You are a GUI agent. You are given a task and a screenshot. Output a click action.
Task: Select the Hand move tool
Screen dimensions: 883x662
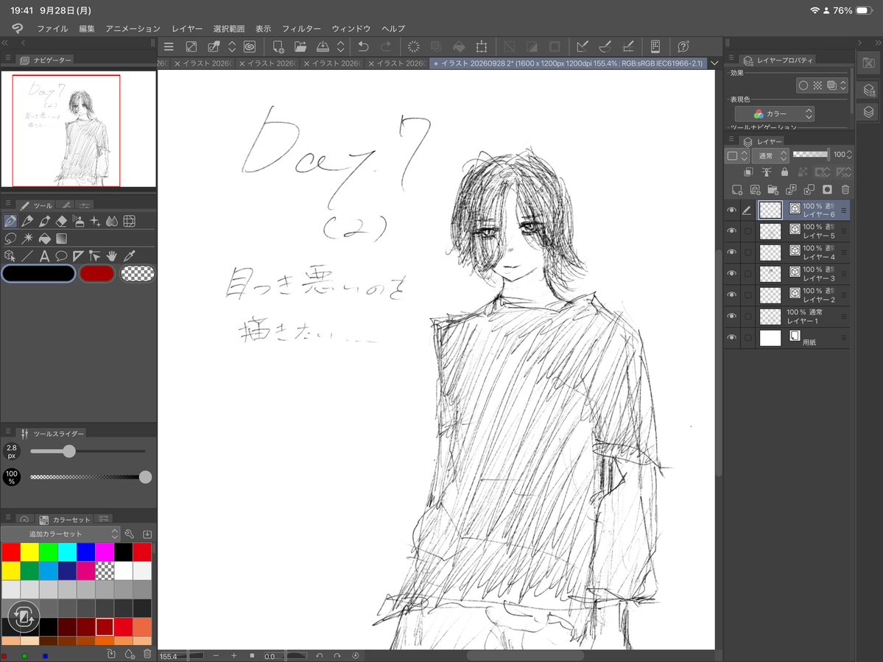point(112,256)
